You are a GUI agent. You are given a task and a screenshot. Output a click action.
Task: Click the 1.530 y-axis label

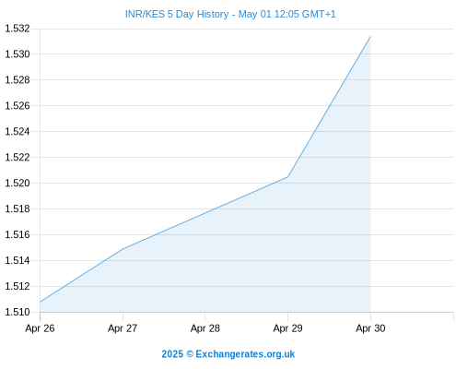coord(18,54)
